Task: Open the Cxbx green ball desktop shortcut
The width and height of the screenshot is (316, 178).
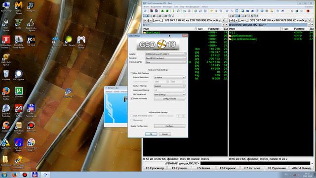Action: coord(69,41)
